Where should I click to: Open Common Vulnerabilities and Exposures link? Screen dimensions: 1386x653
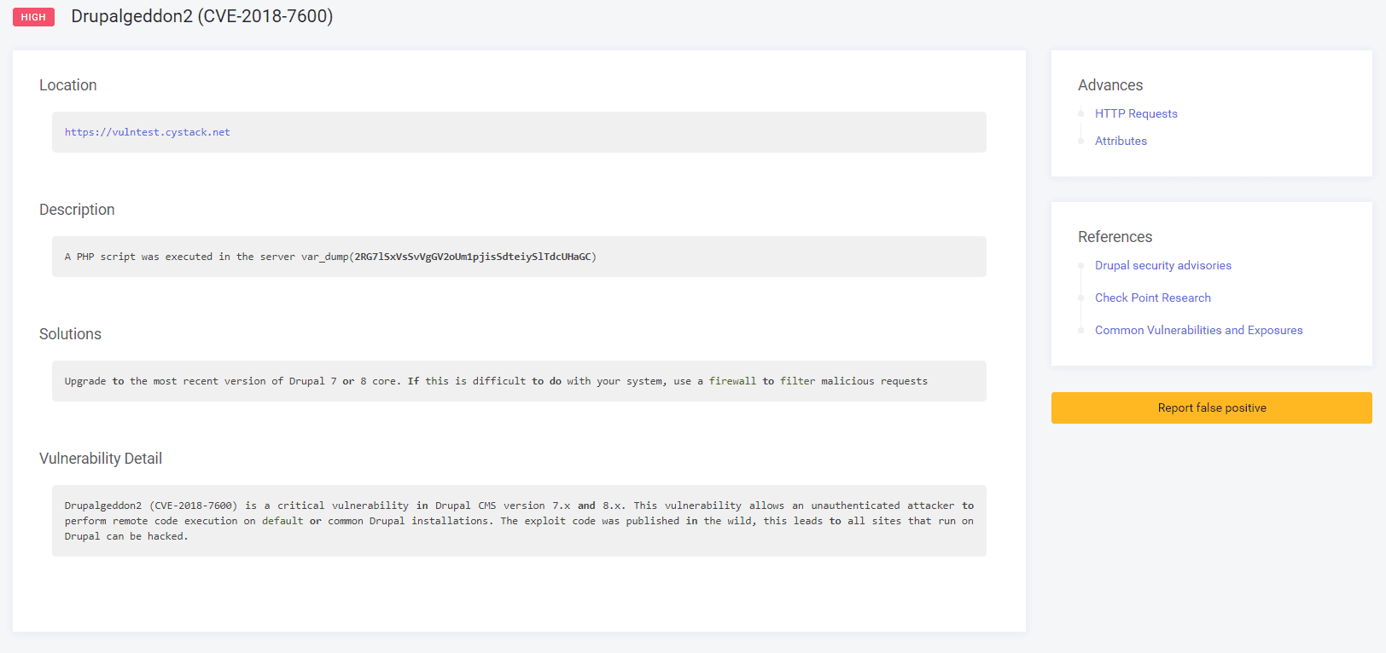click(x=1199, y=330)
